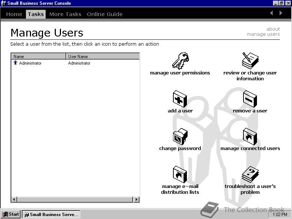The height and width of the screenshot is (219, 292).
Task: Open manage user permissions via keys icon
Action: [180, 61]
